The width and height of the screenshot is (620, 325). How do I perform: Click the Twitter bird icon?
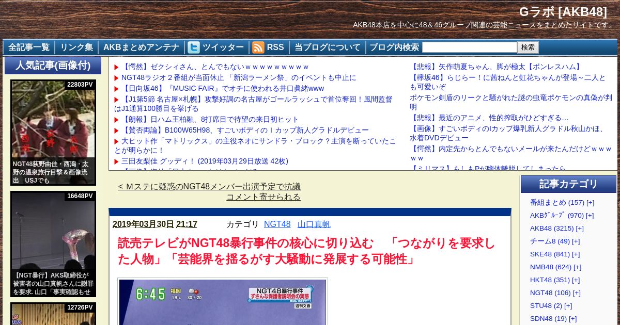[x=194, y=47]
